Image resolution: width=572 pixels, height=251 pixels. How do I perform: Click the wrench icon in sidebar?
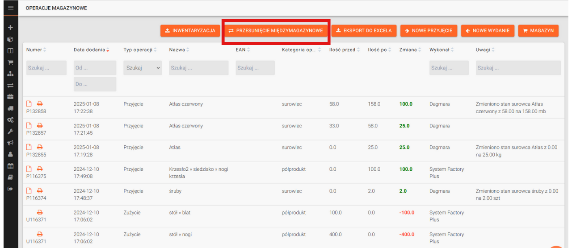[11, 132]
